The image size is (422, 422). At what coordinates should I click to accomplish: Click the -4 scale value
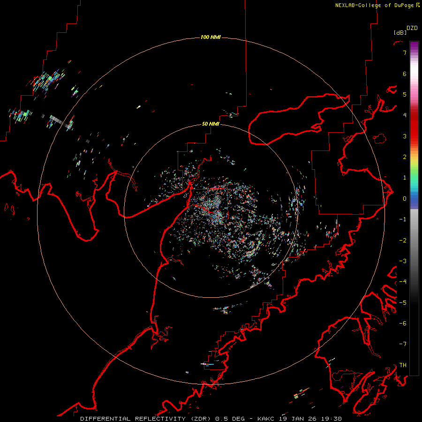[403, 281]
